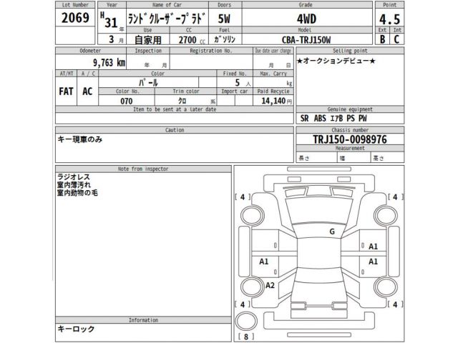458x343 pixels.
Task: Select the 長さ length field
Action: click(x=316, y=158)
